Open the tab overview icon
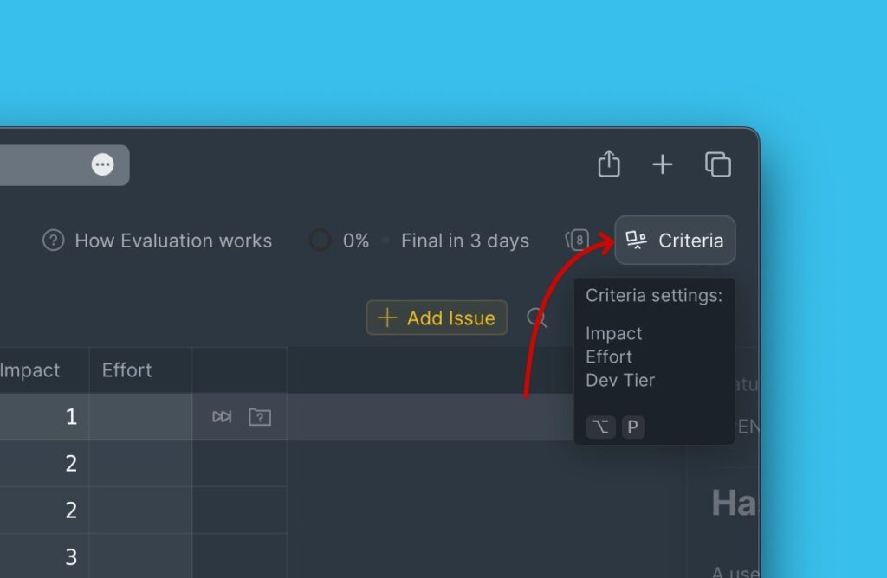This screenshot has width=887, height=578. pos(718,164)
